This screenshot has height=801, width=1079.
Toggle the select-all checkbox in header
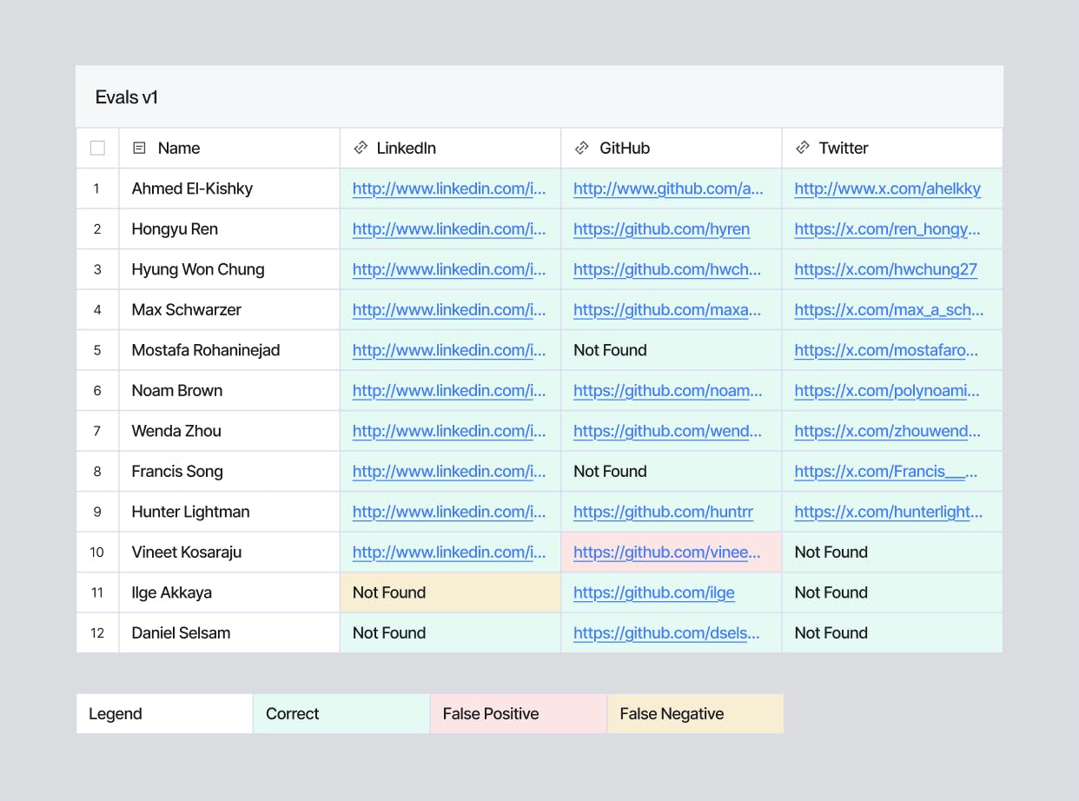click(97, 149)
